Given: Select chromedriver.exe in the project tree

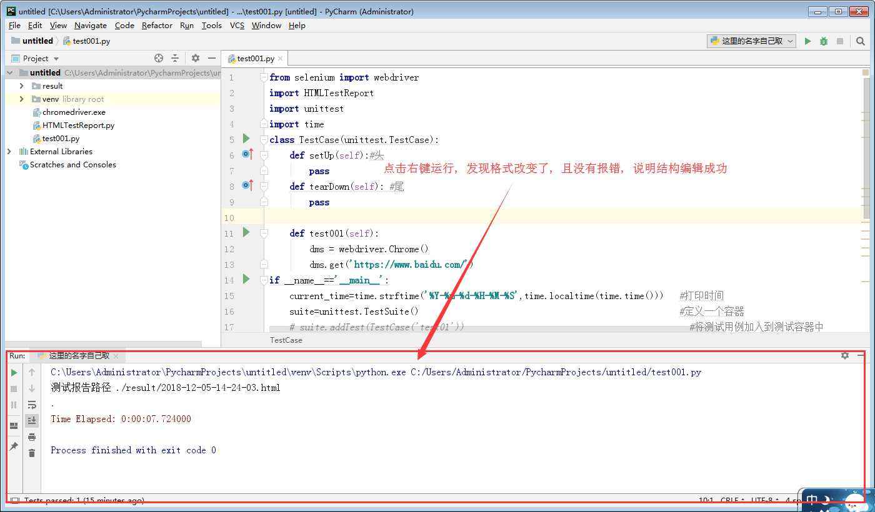Looking at the screenshot, I should (x=74, y=112).
